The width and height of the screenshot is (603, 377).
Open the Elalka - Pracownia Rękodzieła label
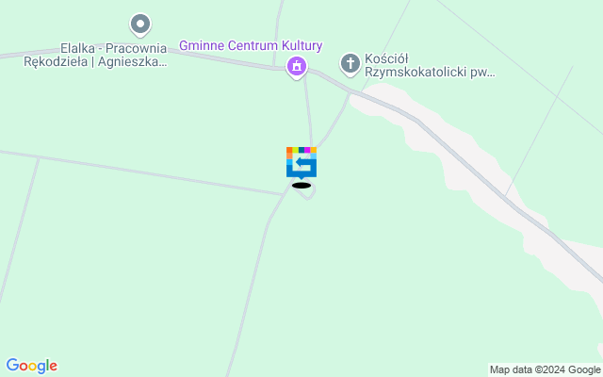coord(95,55)
